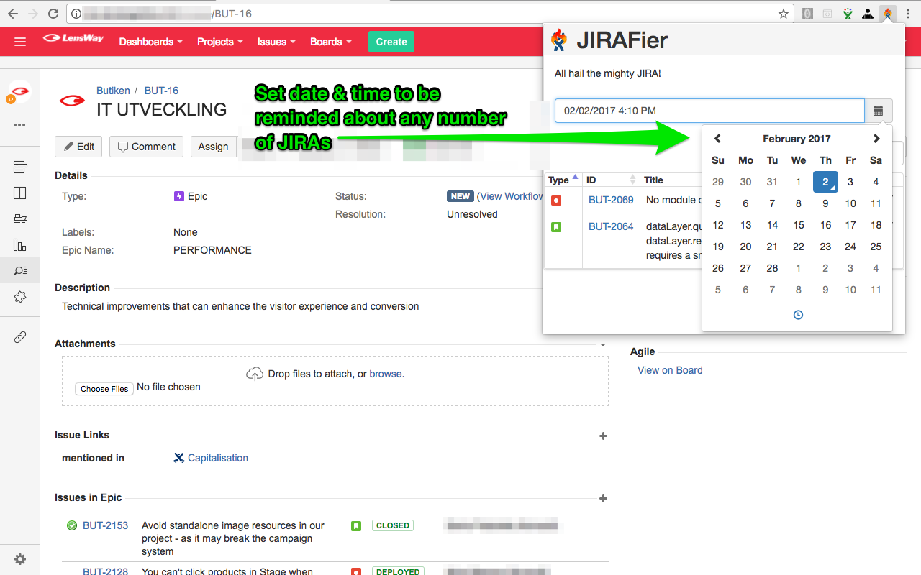Open the Capitalisation linked page

[217, 458]
